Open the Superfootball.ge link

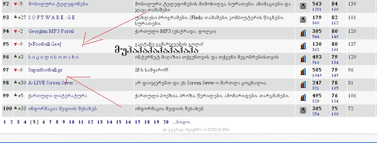(45, 70)
